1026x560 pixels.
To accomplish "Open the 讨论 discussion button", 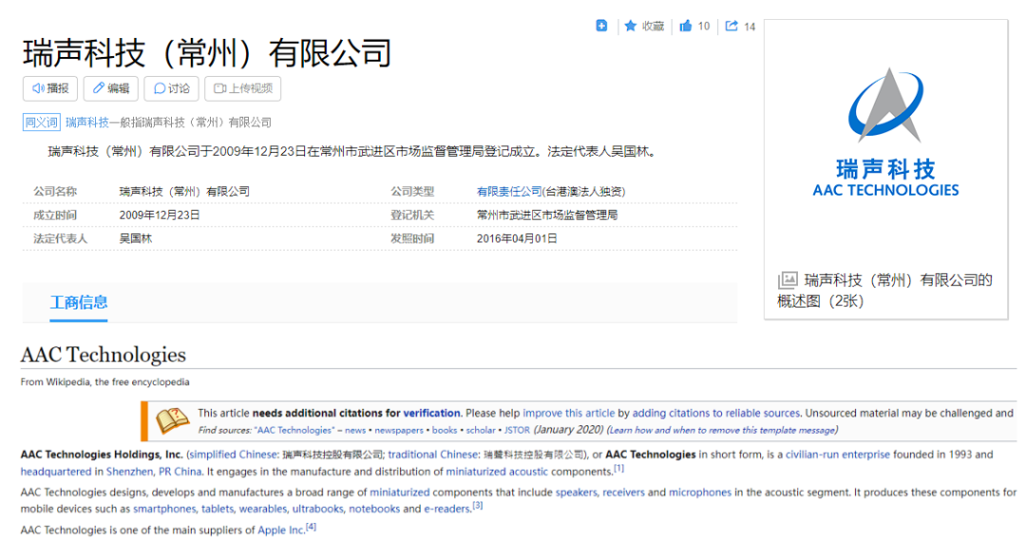I will coord(172,88).
